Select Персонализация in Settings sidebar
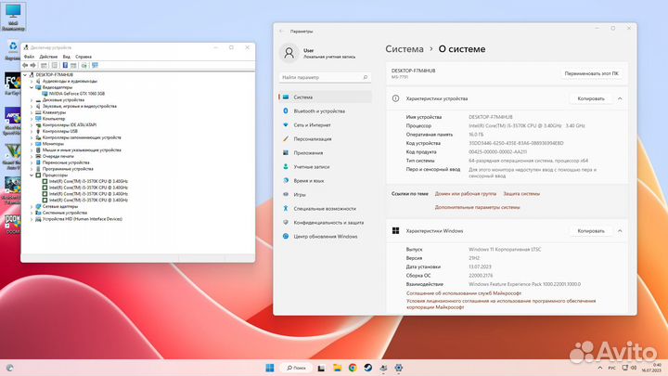 325,139
